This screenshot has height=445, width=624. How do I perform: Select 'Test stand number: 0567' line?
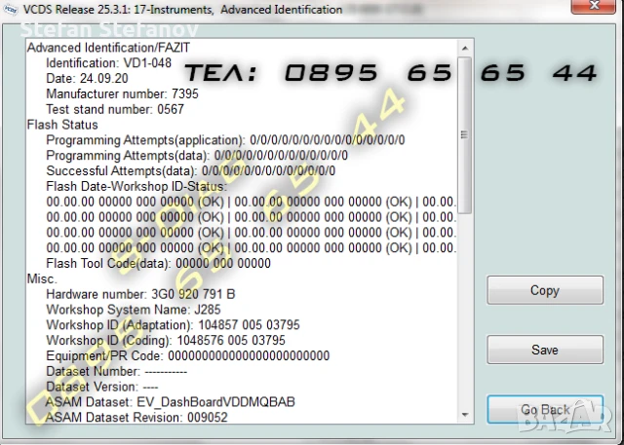(115, 109)
